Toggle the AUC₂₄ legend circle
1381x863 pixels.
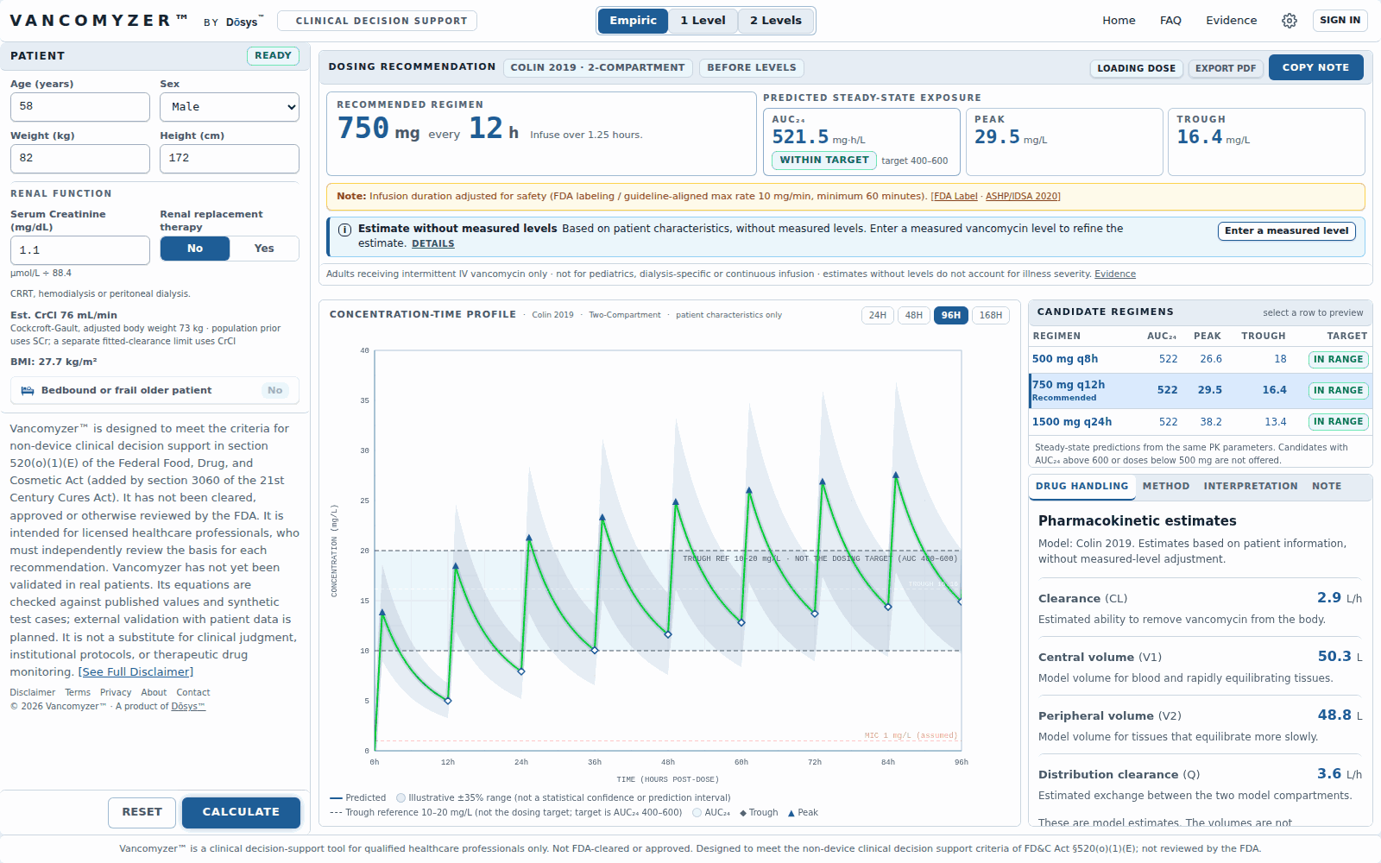(697, 813)
